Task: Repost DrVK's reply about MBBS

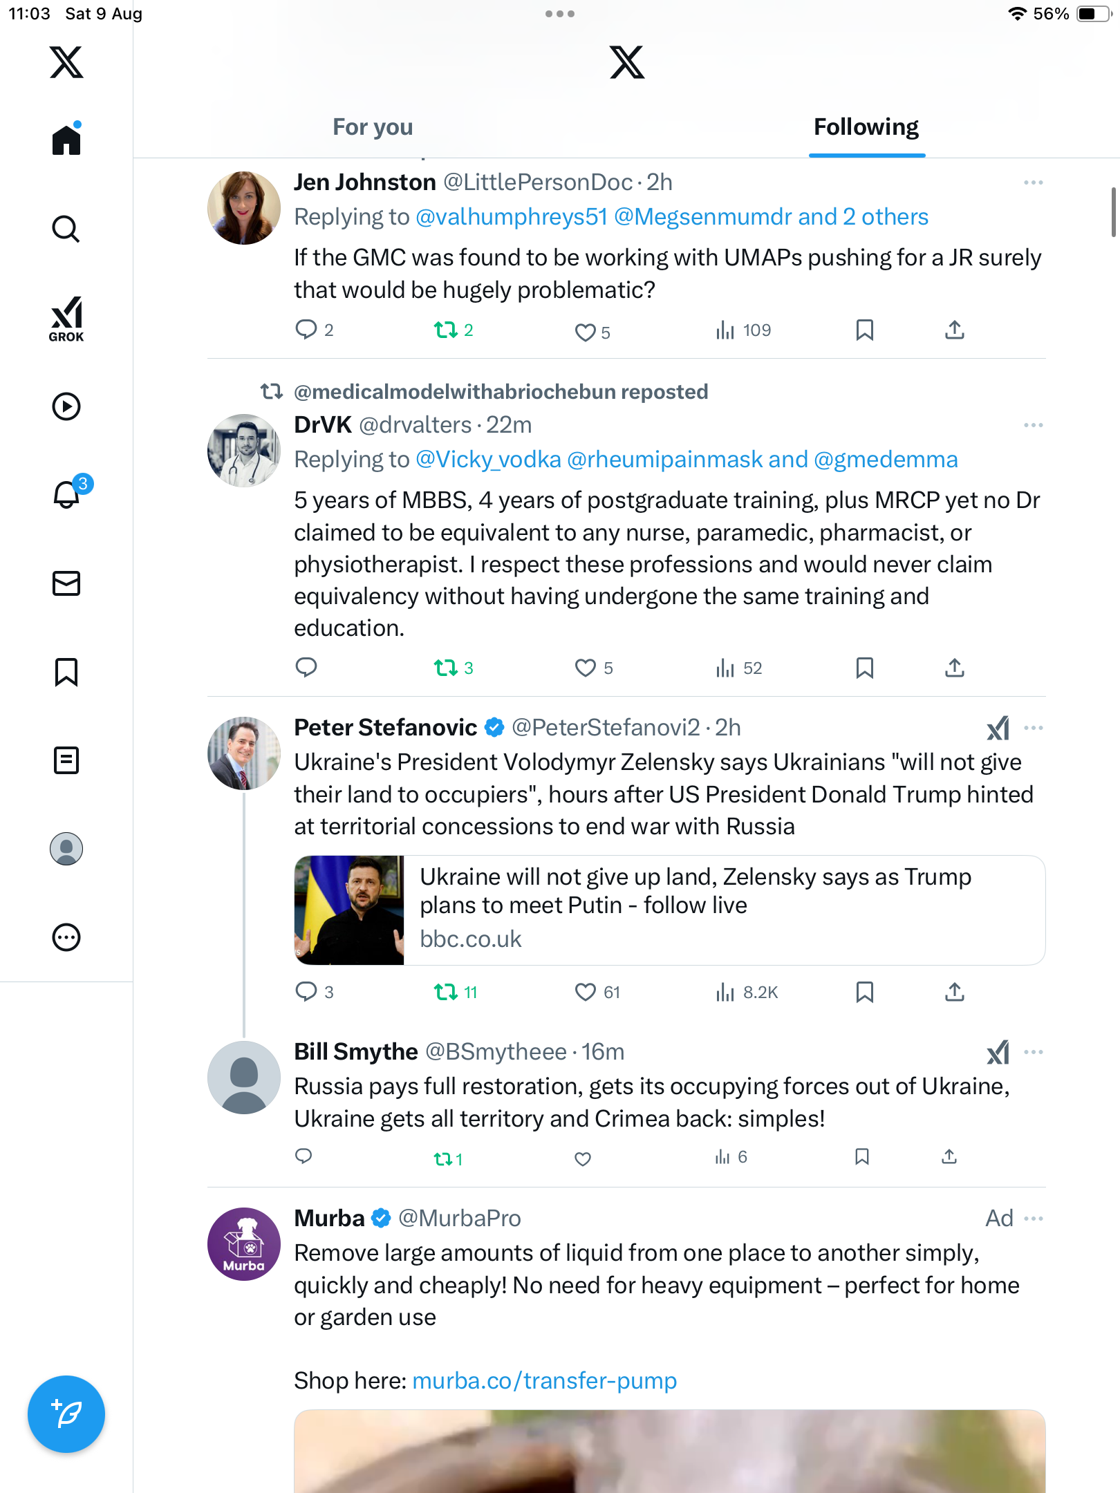Action: 445,668
